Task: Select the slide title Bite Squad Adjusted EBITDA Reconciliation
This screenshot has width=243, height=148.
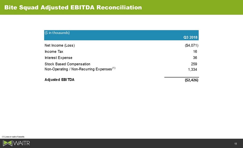Action: point(73,7)
